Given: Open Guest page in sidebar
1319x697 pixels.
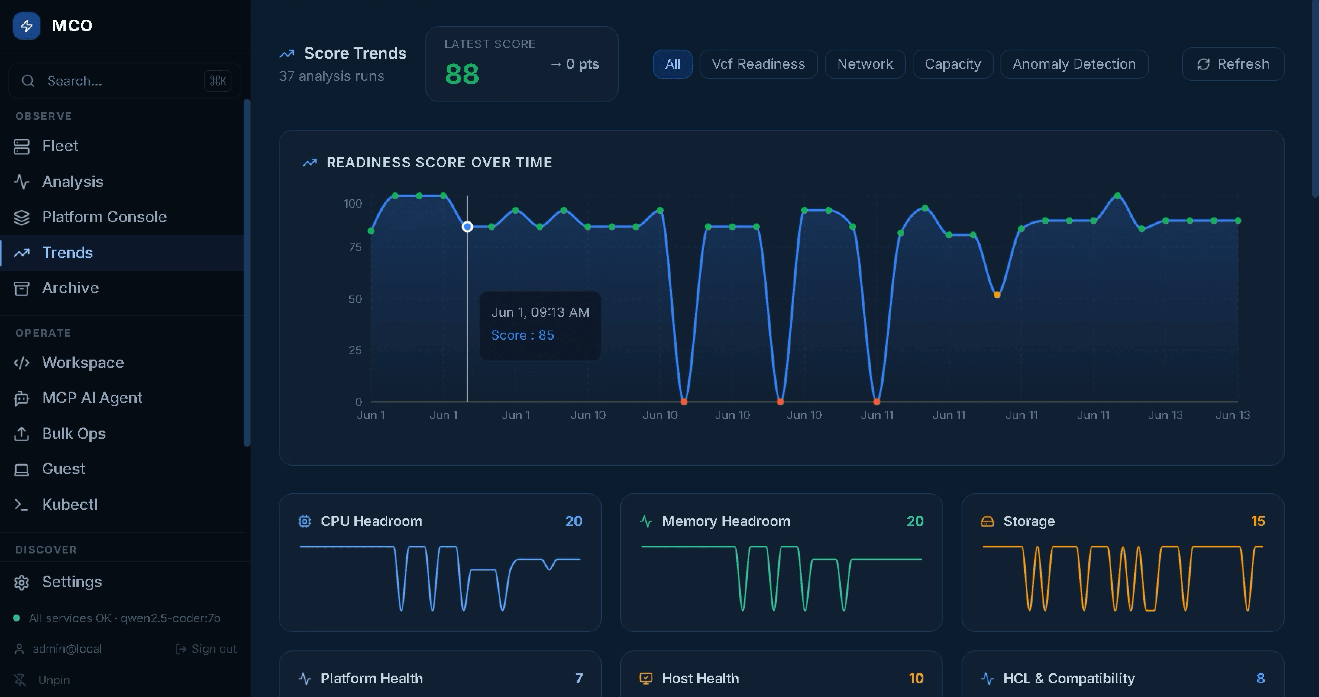Looking at the screenshot, I should 122,469.
